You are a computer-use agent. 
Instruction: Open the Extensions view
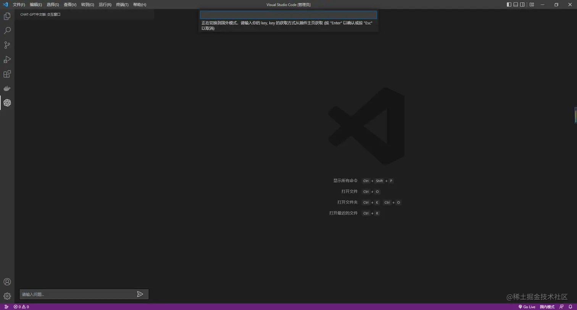7,74
